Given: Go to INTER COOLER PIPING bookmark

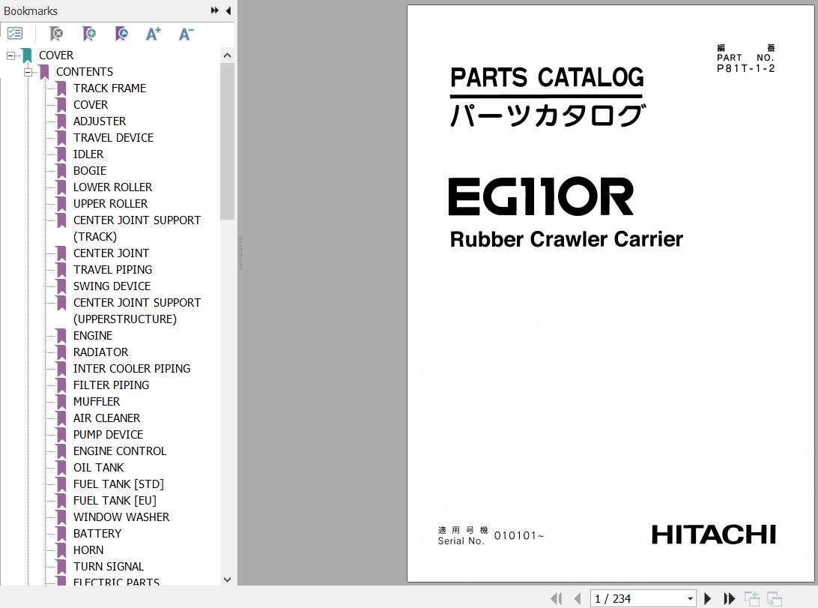Looking at the screenshot, I should (x=132, y=368).
